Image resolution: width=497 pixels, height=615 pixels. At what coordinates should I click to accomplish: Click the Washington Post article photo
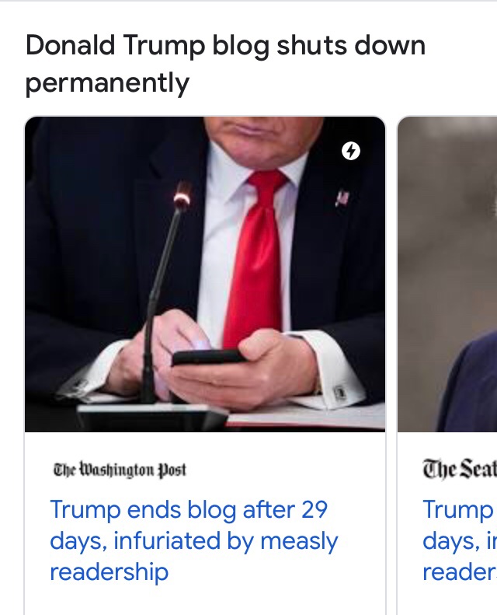pos(205,274)
